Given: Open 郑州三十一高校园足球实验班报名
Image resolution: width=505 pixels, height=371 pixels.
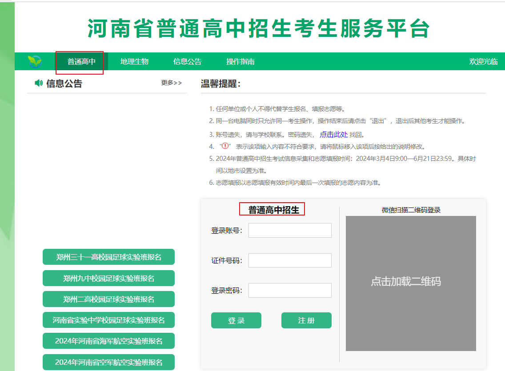Looking at the screenshot, I should pyautogui.click(x=108, y=257).
